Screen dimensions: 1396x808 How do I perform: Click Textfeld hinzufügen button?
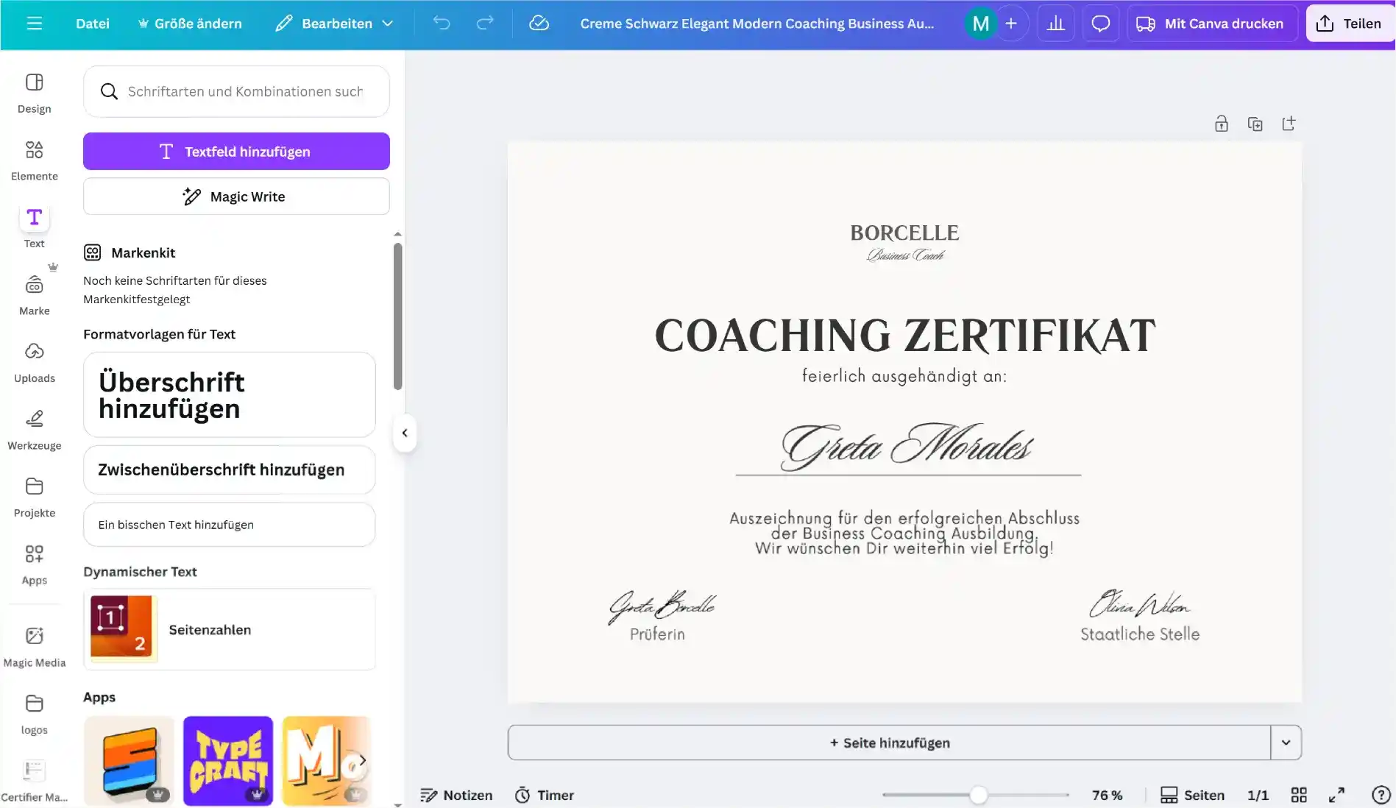tap(236, 152)
